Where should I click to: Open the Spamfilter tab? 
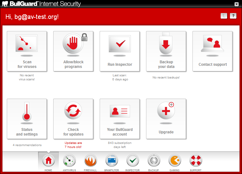(111, 162)
